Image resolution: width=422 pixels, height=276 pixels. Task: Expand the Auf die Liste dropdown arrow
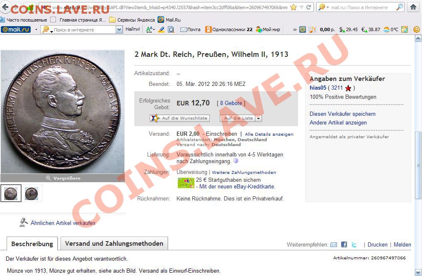pos(258,118)
